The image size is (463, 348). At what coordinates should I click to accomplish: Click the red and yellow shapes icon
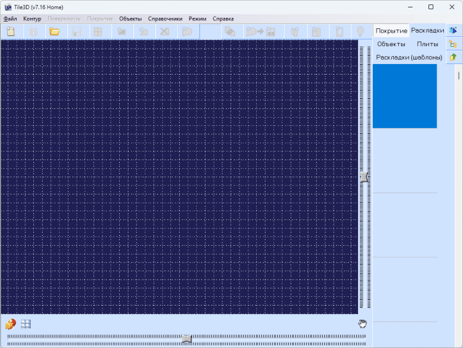10,324
